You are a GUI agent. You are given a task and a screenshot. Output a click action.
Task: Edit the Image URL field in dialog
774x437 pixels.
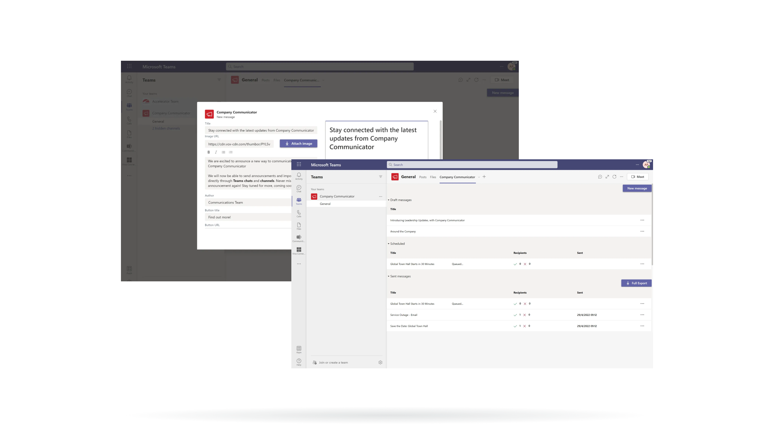(x=239, y=144)
